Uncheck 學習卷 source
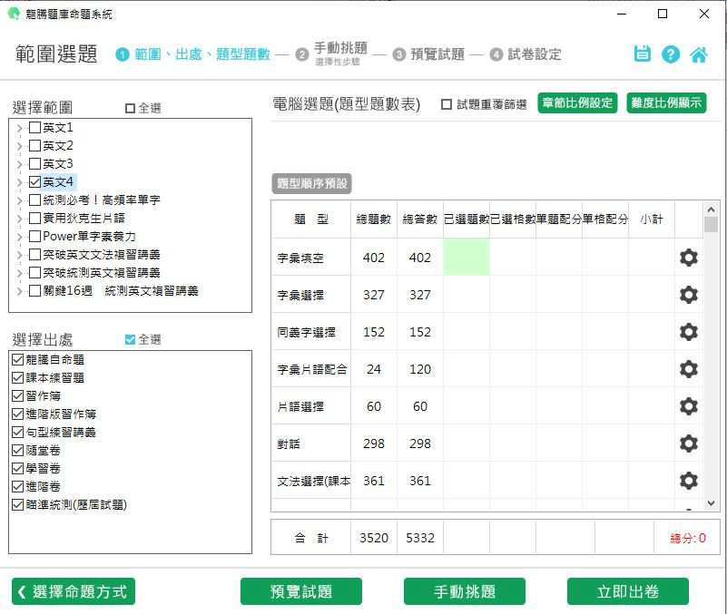The image size is (727, 614). (x=17, y=468)
